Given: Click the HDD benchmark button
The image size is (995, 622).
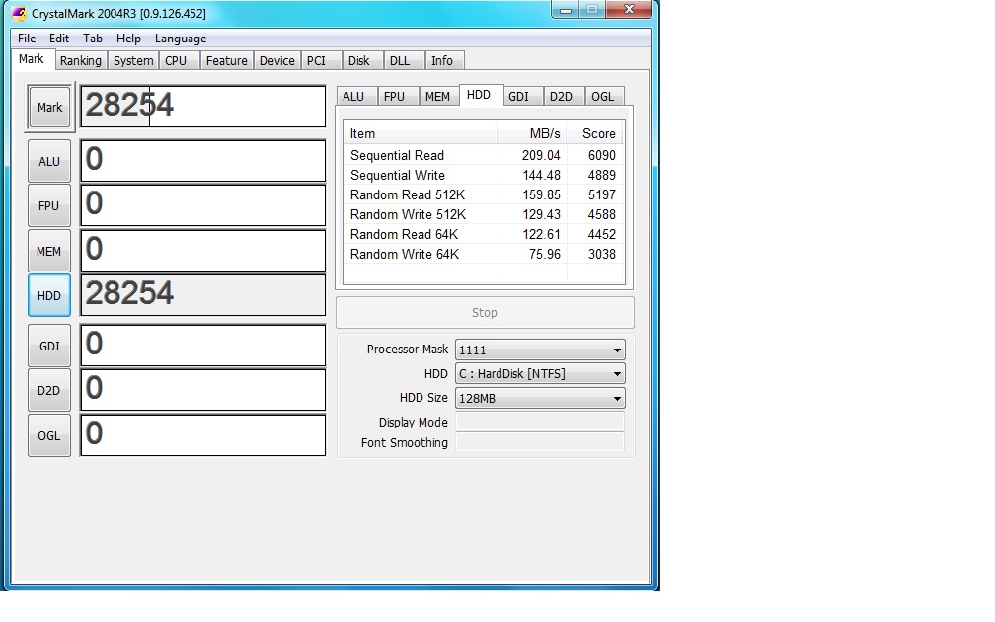Looking at the screenshot, I should [x=49, y=296].
